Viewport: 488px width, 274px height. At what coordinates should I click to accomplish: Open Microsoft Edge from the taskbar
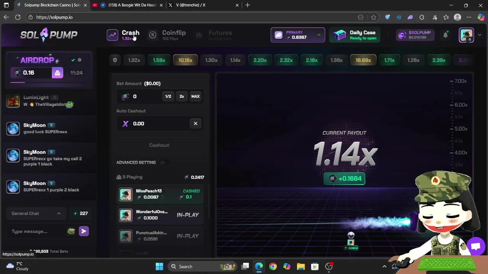pyautogui.click(x=259, y=266)
